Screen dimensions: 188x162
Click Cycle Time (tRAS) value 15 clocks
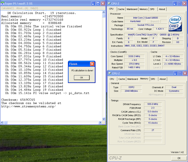pos(153,123)
